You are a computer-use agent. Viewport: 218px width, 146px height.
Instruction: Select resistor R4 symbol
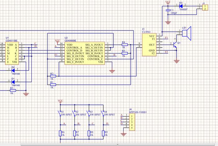[125, 45]
